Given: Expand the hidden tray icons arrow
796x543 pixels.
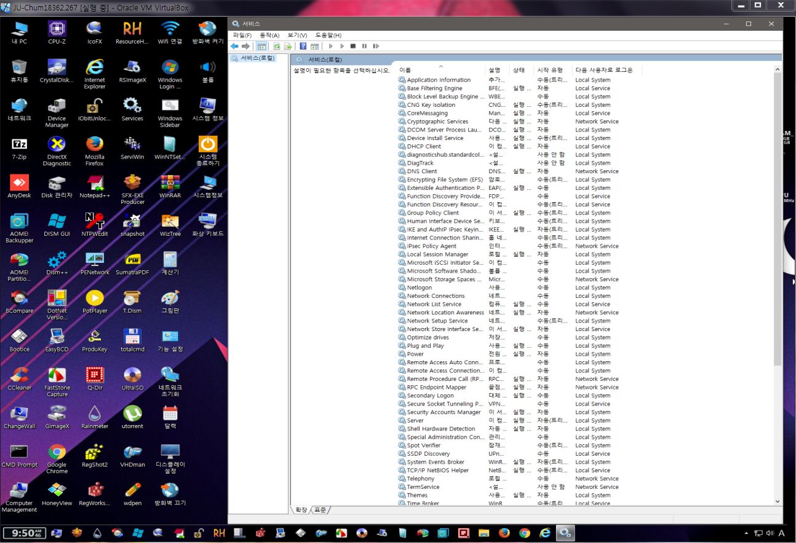Looking at the screenshot, I should coord(747,533).
